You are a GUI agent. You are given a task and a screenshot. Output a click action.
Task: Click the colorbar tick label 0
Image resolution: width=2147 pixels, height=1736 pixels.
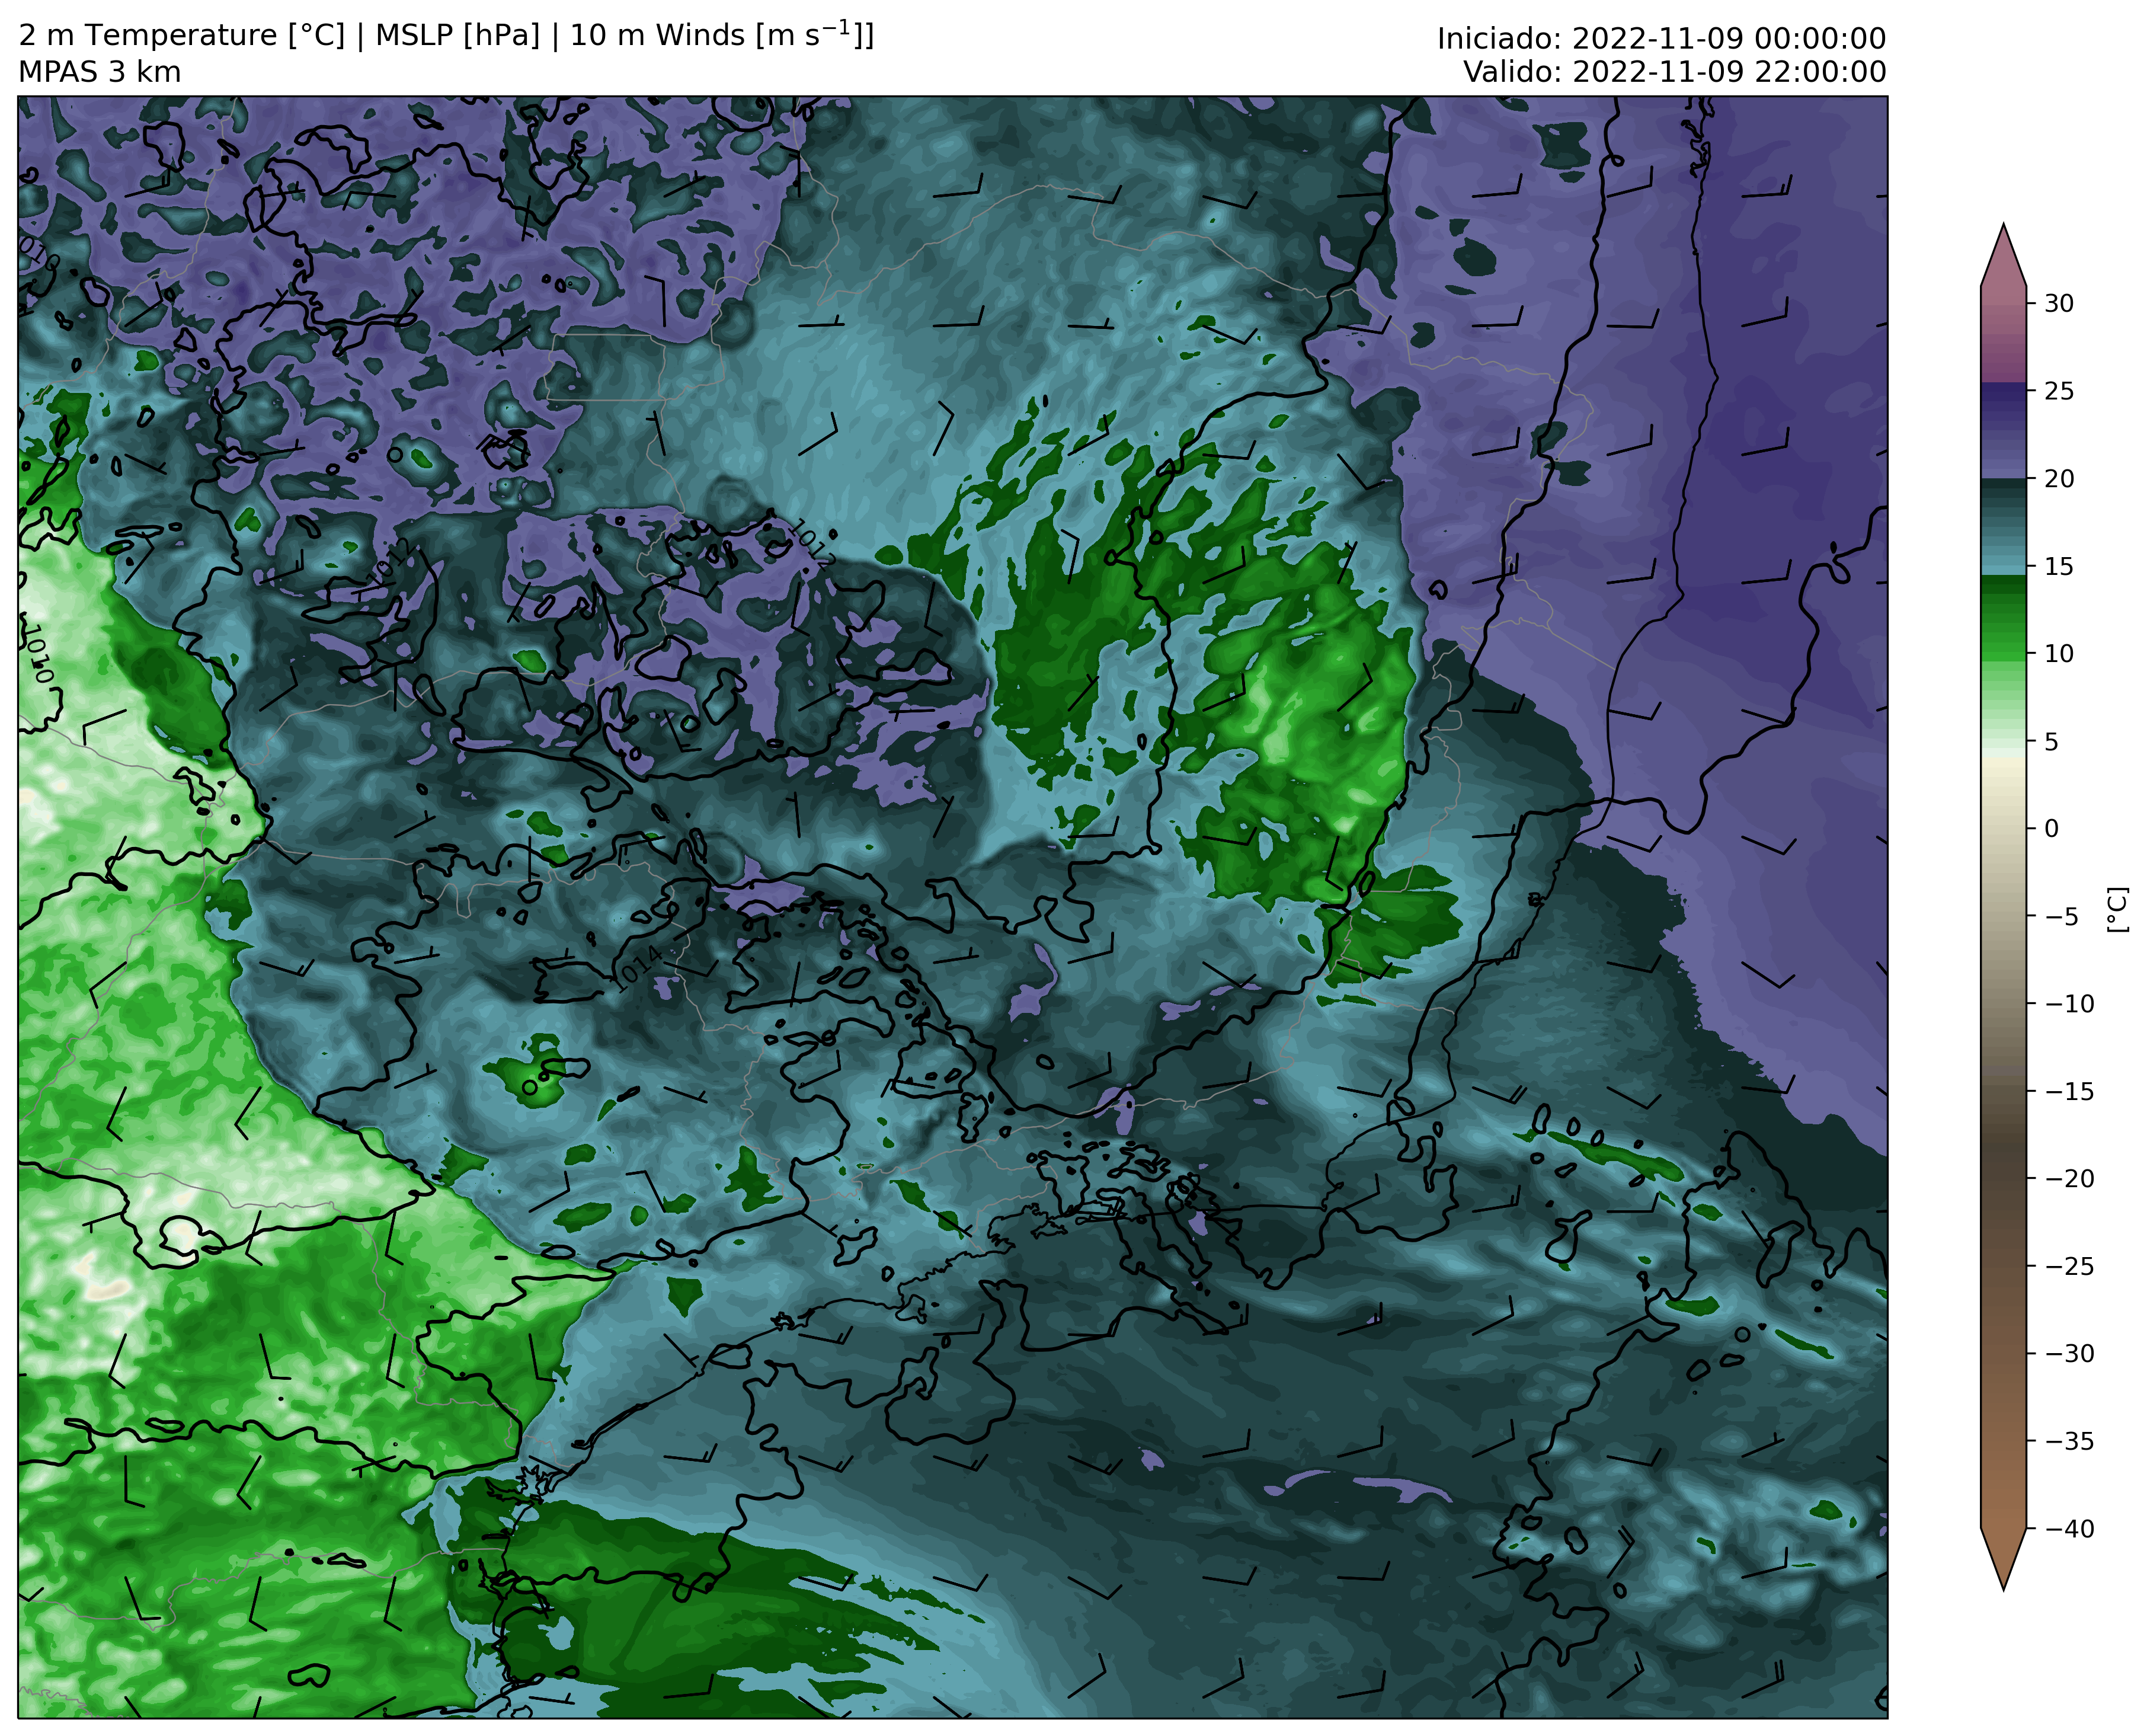tap(2051, 828)
